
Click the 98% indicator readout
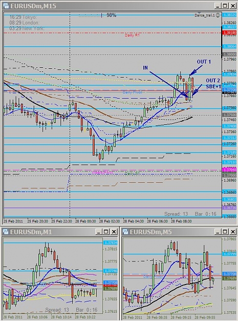coord(112,15)
